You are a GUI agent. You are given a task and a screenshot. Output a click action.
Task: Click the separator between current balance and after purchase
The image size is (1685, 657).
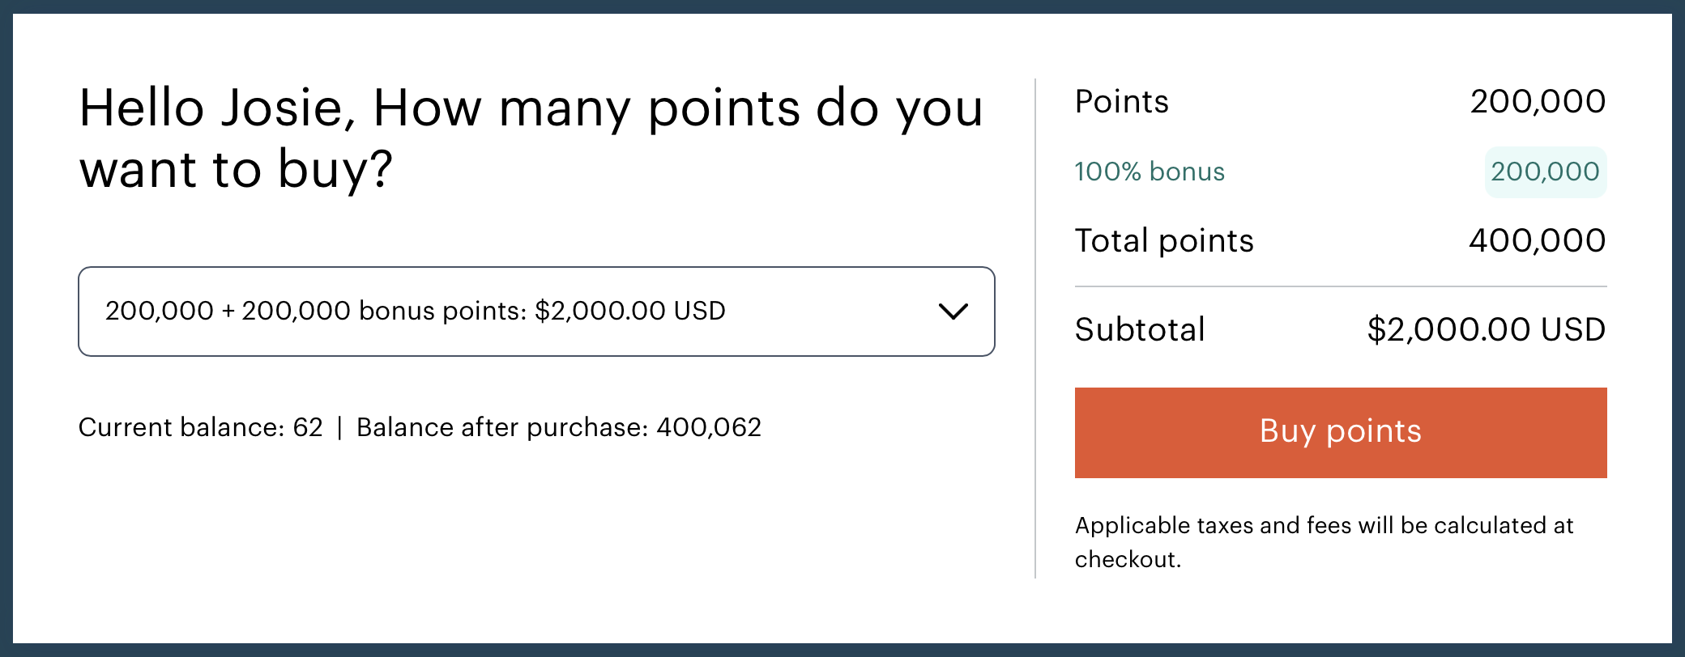pyautogui.click(x=341, y=427)
